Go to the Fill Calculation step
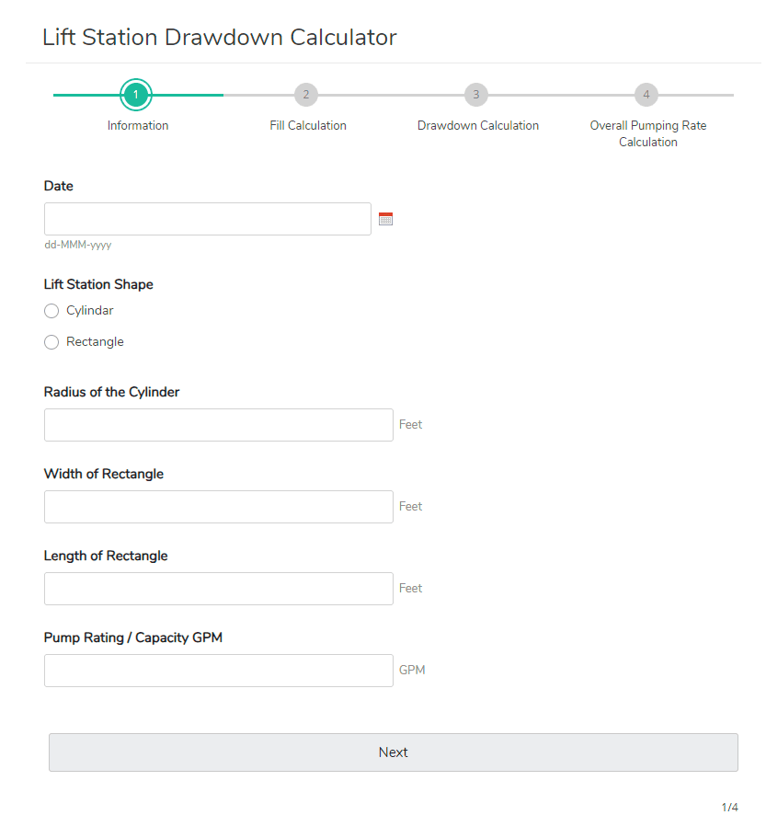The image size is (766, 838). coord(307,125)
